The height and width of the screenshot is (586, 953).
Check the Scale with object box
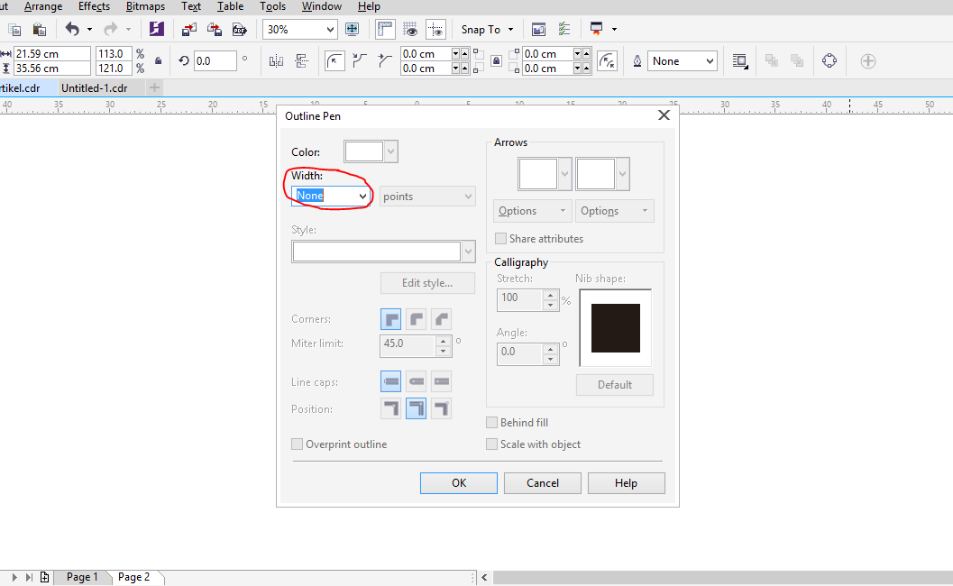point(492,444)
